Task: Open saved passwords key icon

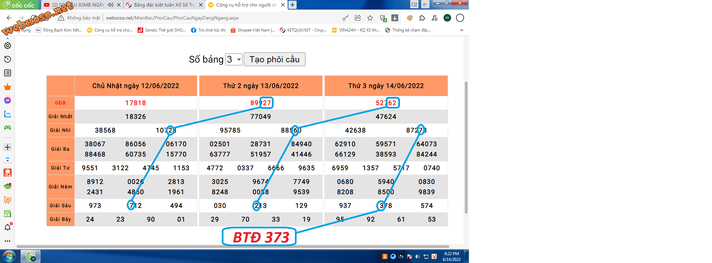Action: 345,18
